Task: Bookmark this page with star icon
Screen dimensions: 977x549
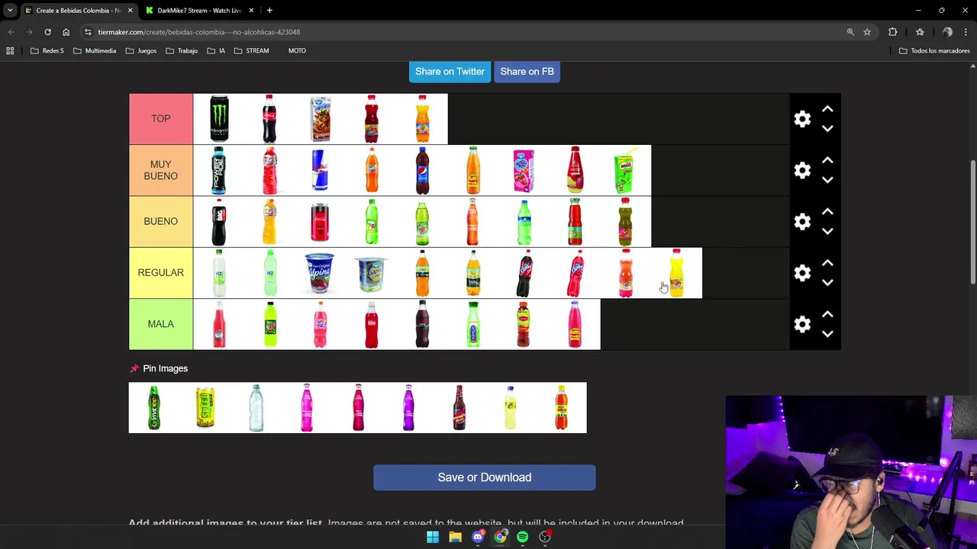Action: [867, 32]
